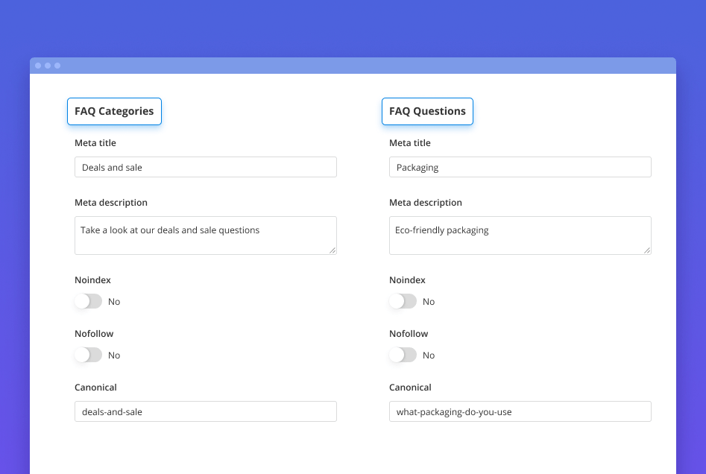The width and height of the screenshot is (706, 474).
Task: Click the third dot in window title bar
Action: click(57, 66)
